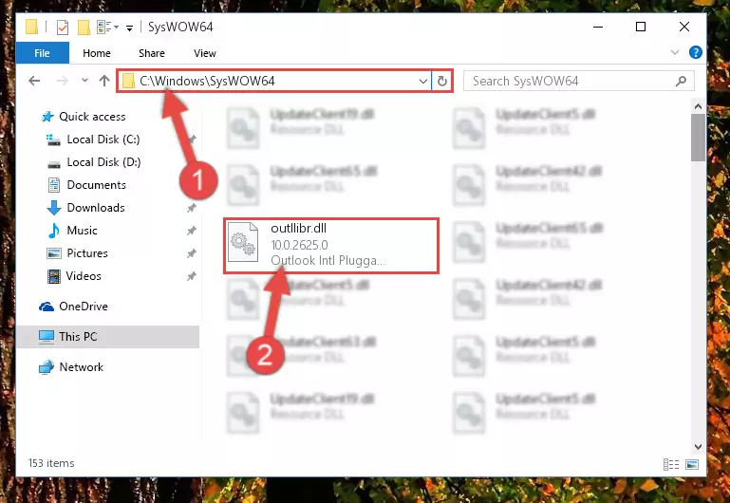Switch to large thumbnails view in status bar
This screenshot has height=503, width=730.
692,464
